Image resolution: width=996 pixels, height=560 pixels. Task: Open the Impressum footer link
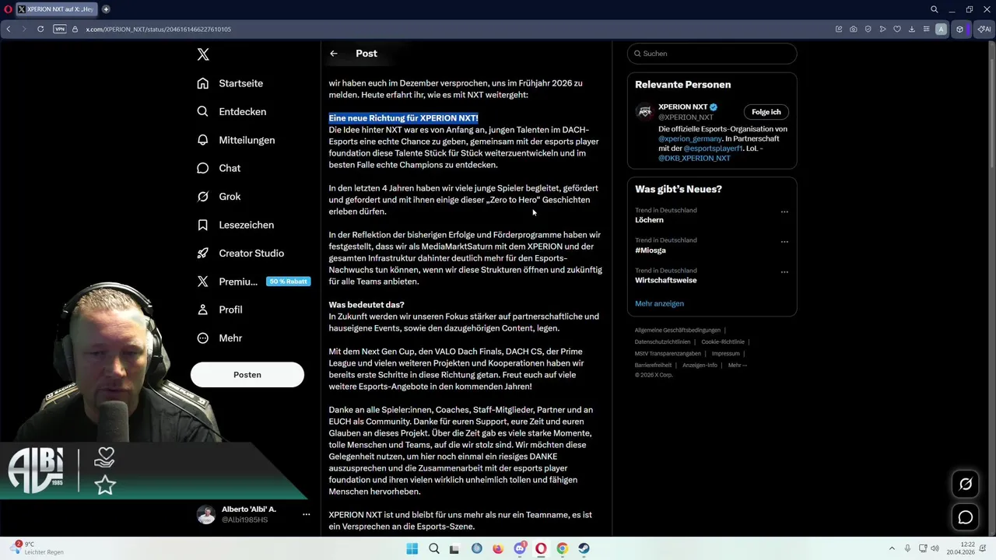tap(725, 353)
